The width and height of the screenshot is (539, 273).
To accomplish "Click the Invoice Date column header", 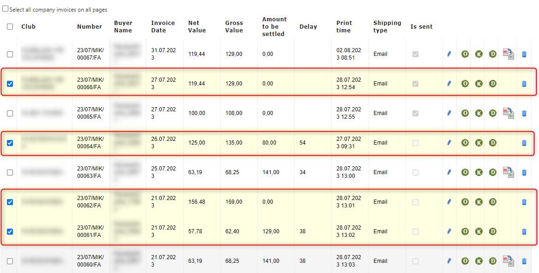I will coord(163,27).
